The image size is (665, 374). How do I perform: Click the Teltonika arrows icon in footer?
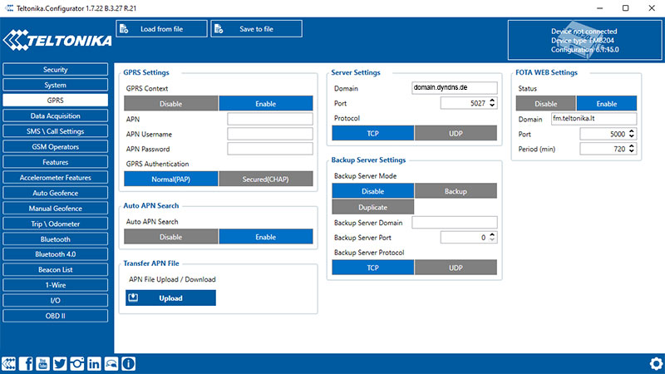tap(9, 364)
